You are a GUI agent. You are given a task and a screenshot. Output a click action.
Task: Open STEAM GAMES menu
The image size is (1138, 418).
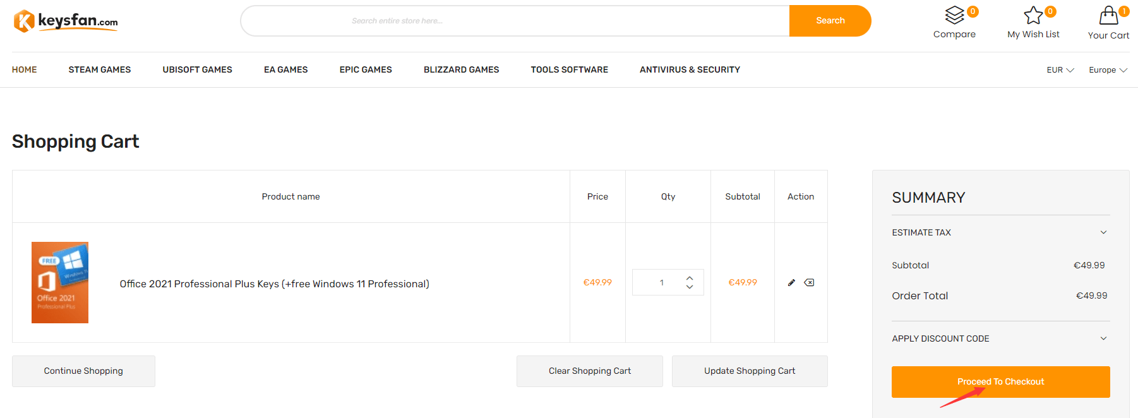tap(100, 69)
